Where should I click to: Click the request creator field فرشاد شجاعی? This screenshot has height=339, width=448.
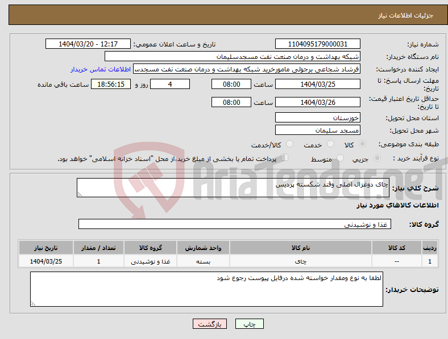point(247,69)
